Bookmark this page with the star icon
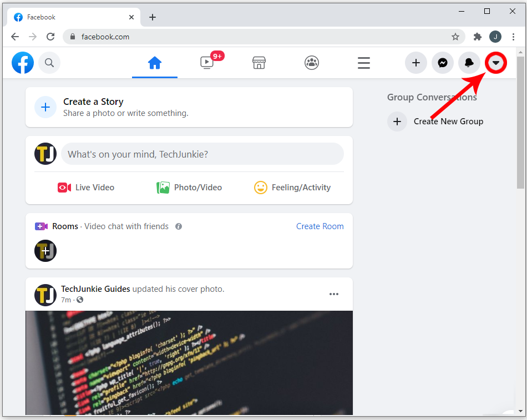Screen dimensions: 527x420 [455, 37]
